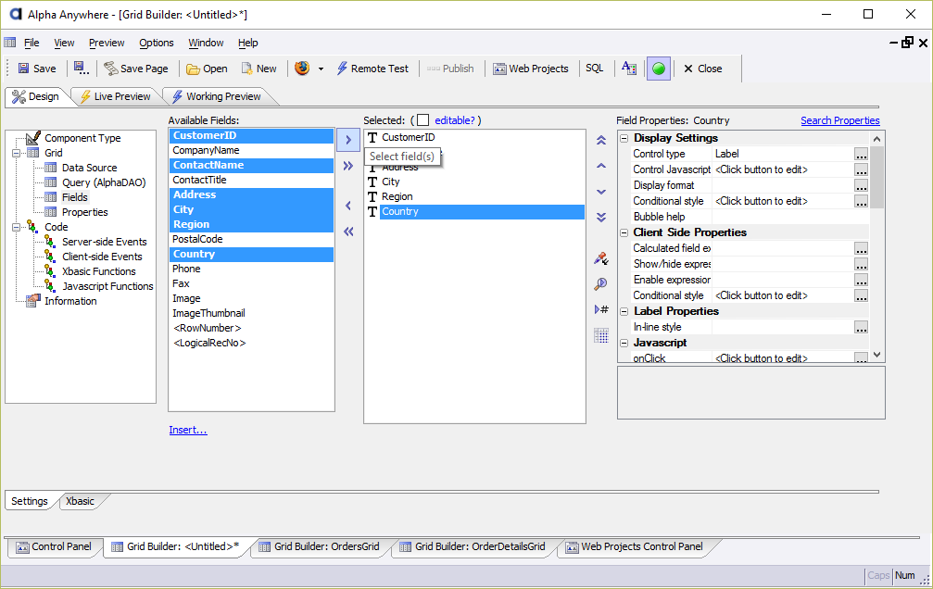Image resolution: width=933 pixels, height=589 pixels.
Task: Move field to bottom with double down arrow
Action: (x=601, y=217)
